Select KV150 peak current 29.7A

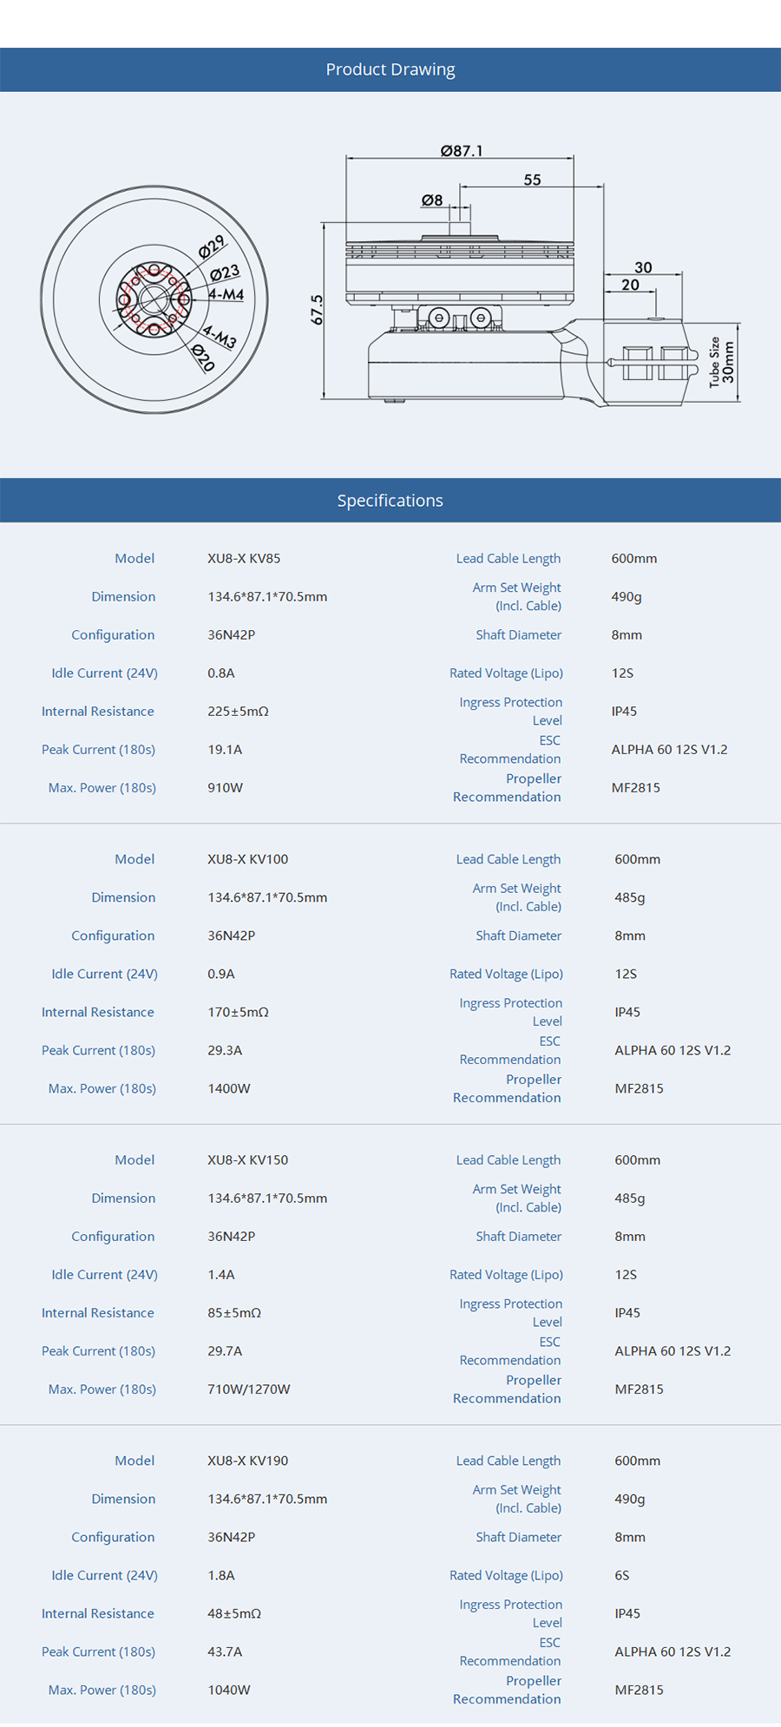(x=225, y=1351)
